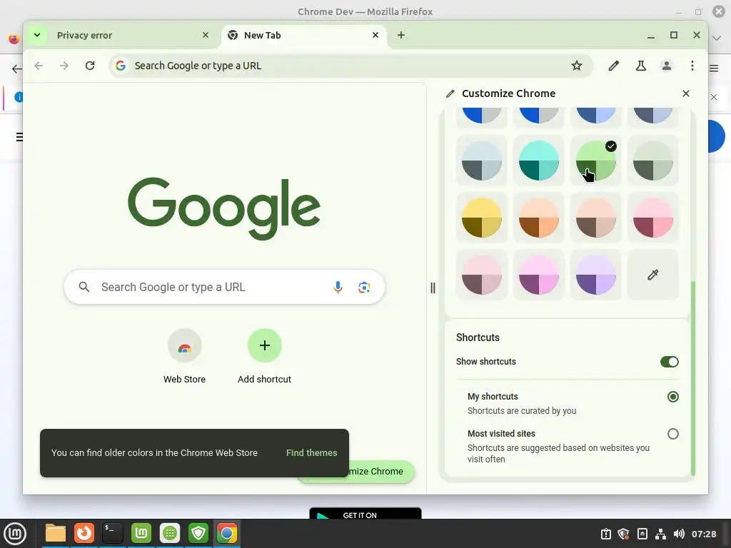
Task: Open Chrome Labs flask icon
Action: pos(640,66)
